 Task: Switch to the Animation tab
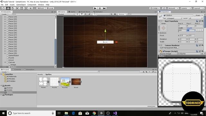coord(29,70)
